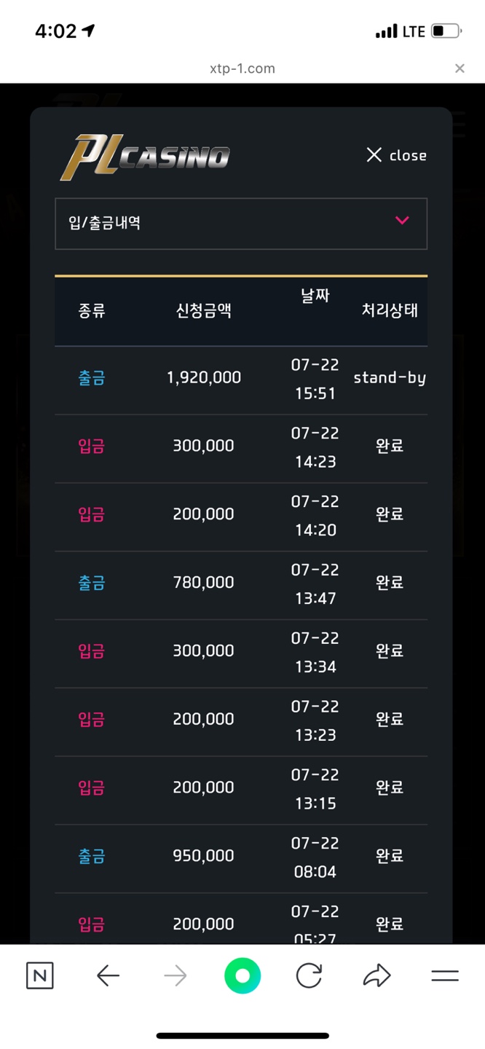Tap the xtp-1.com address bar
This screenshot has width=485, height=1049.
point(242,68)
